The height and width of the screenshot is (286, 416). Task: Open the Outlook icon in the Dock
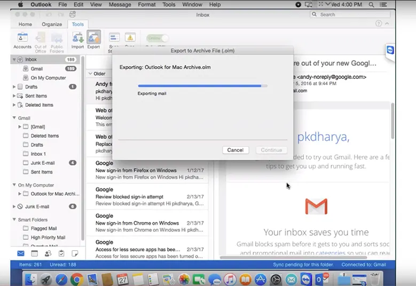(x=322, y=279)
